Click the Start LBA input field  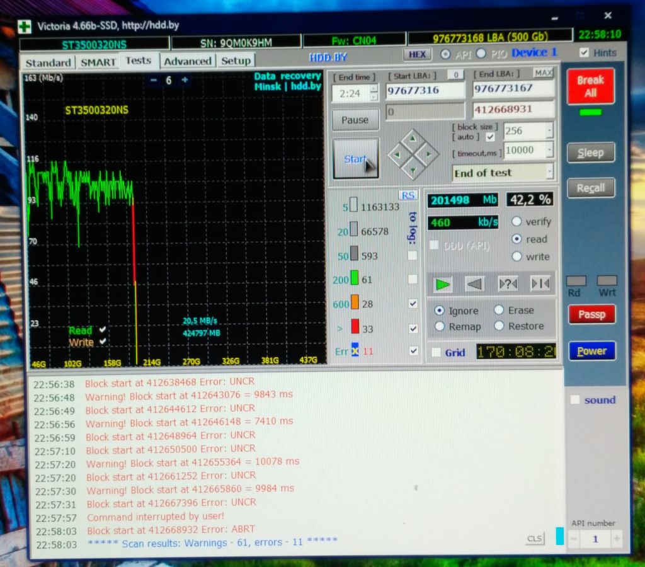click(x=425, y=90)
